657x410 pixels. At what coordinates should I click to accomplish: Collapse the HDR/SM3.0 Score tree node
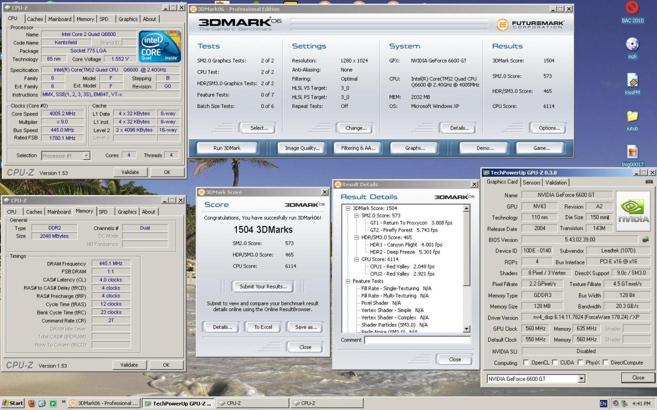pyautogui.click(x=357, y=237)
